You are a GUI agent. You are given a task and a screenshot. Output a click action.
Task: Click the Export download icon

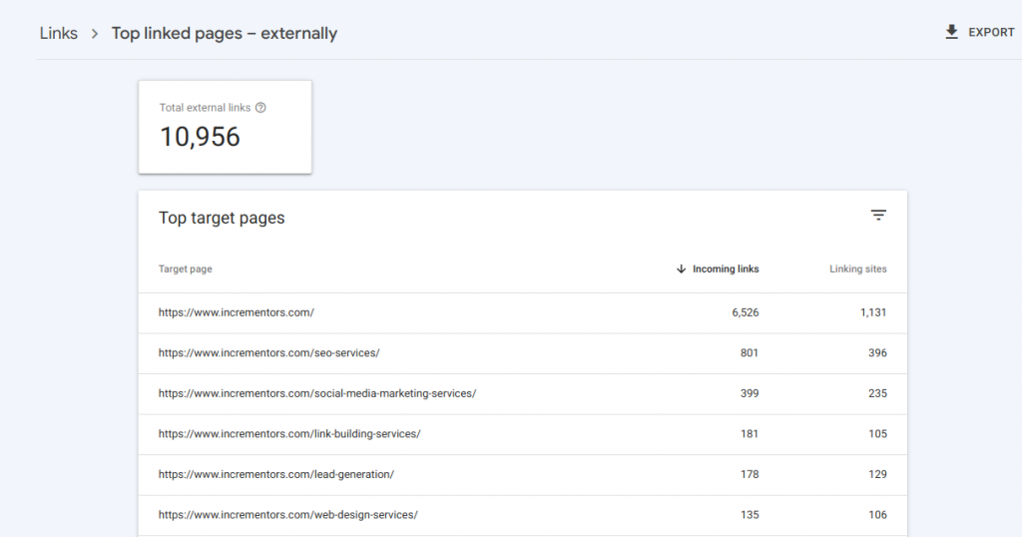[951, 32]
